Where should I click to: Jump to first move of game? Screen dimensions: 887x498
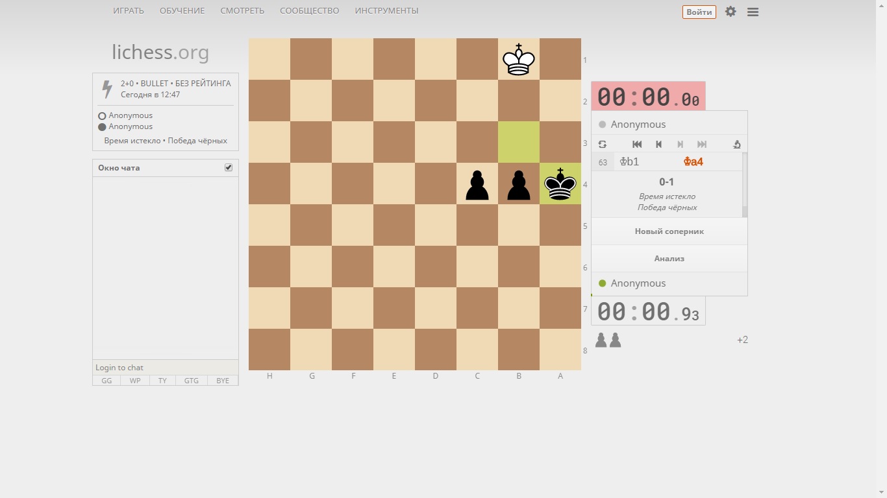[x=637, y=145]
